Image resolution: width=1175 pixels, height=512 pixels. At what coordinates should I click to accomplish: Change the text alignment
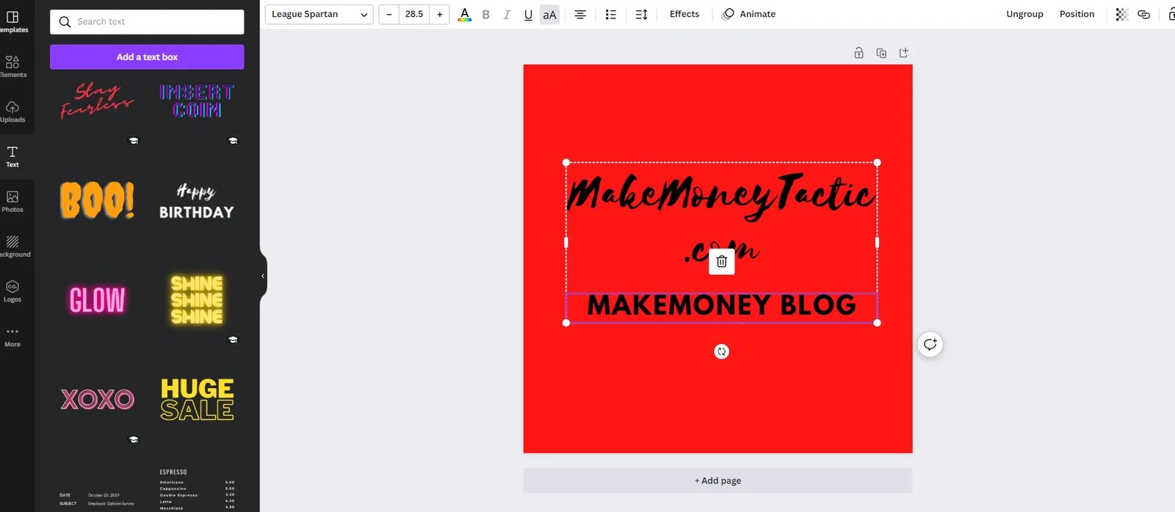580,14
